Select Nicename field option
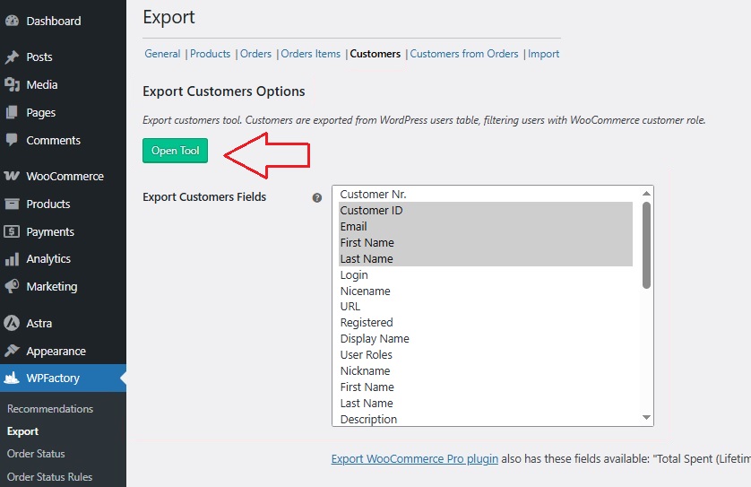751x487 pixels. (x=486, y=291)
